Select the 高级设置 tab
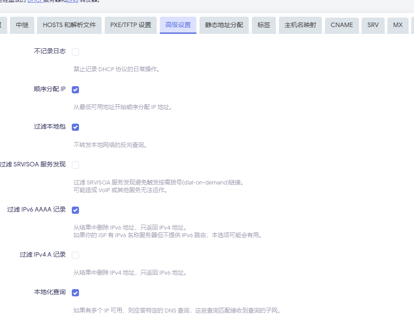 [x=178, y=25]
